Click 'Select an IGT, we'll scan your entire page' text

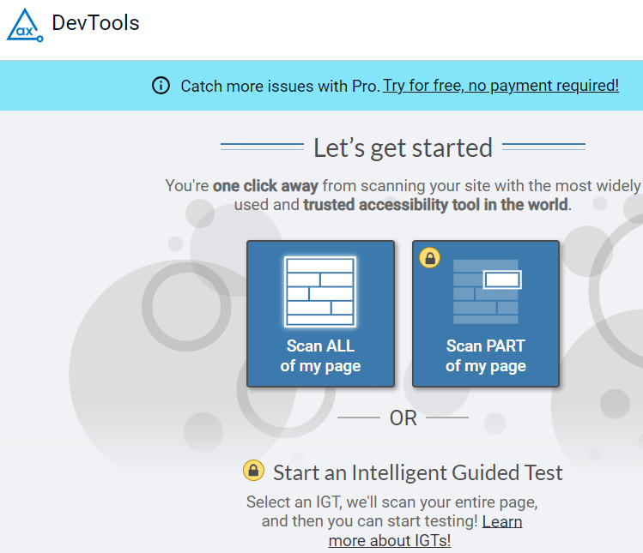coord(392,502)
